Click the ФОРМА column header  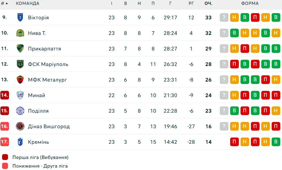coord(250,3)
